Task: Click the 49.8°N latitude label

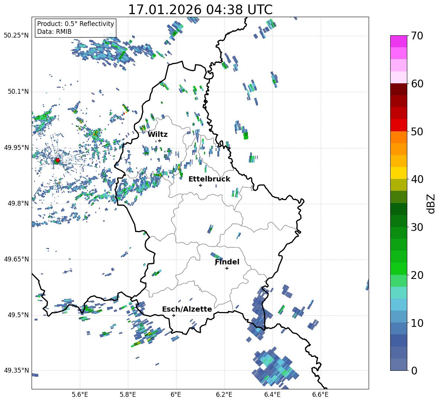Action: coord(18,203)
